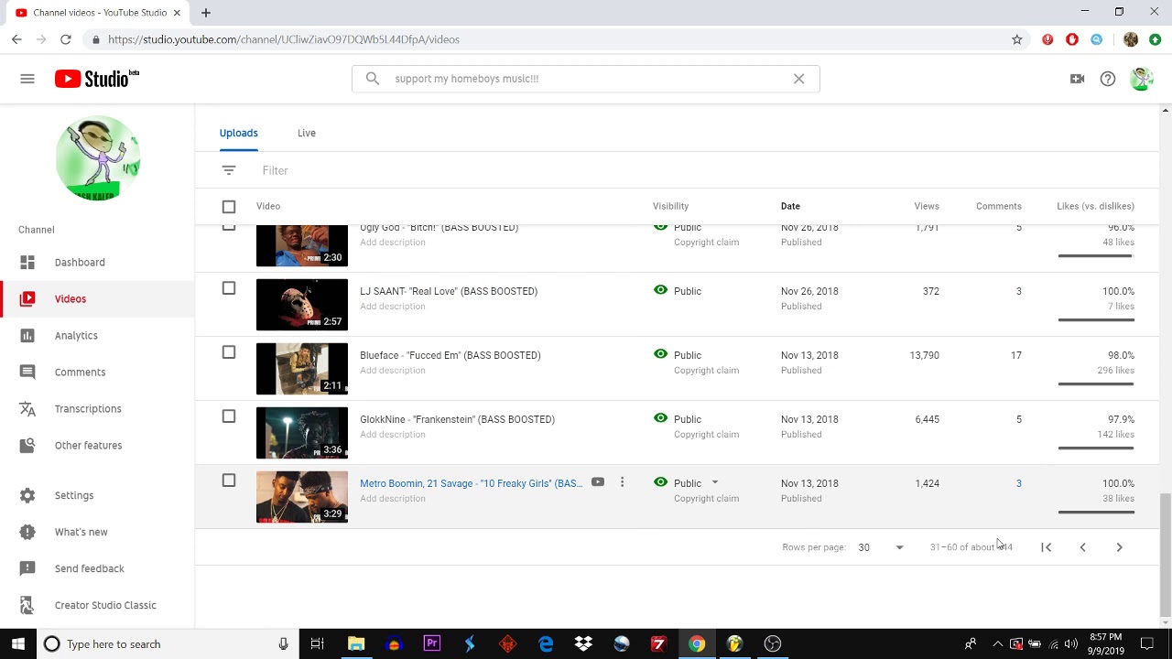Open Comments in the sidebar

[x=97, y=373]
